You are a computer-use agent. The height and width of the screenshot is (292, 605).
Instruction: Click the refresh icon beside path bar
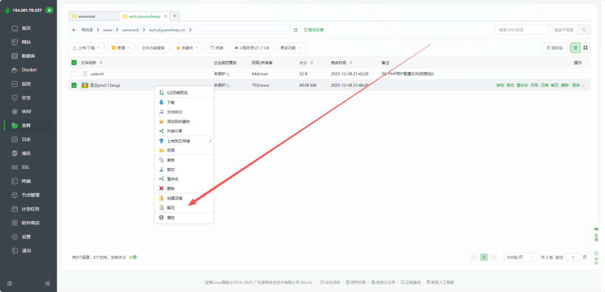[x=295, y=29]
